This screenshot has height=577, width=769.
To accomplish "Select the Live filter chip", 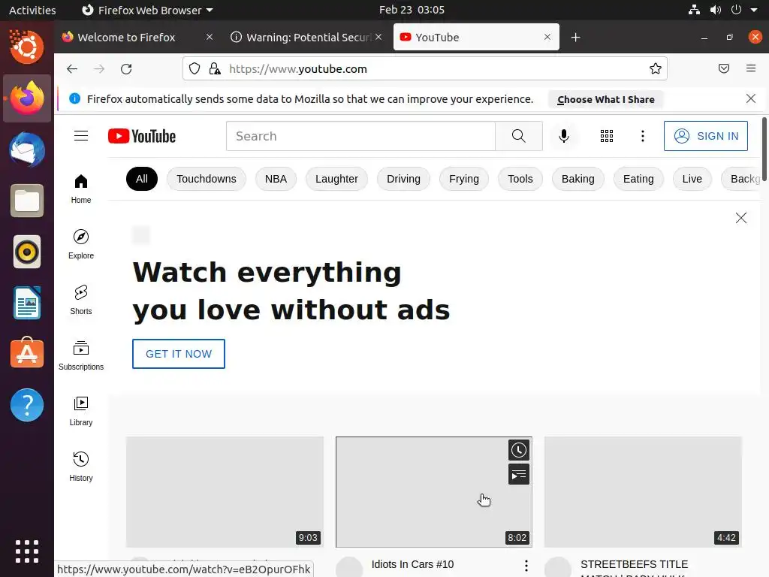I will click(x=692, y=179).
